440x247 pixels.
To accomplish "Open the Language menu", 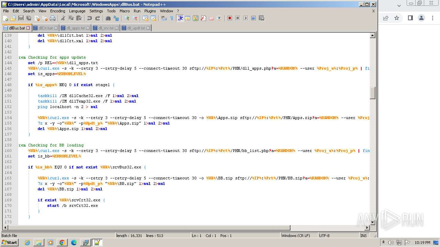I will point(77,11).
